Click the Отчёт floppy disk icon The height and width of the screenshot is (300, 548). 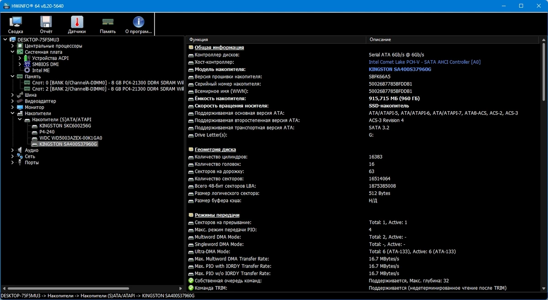click(x=46, y=22)
